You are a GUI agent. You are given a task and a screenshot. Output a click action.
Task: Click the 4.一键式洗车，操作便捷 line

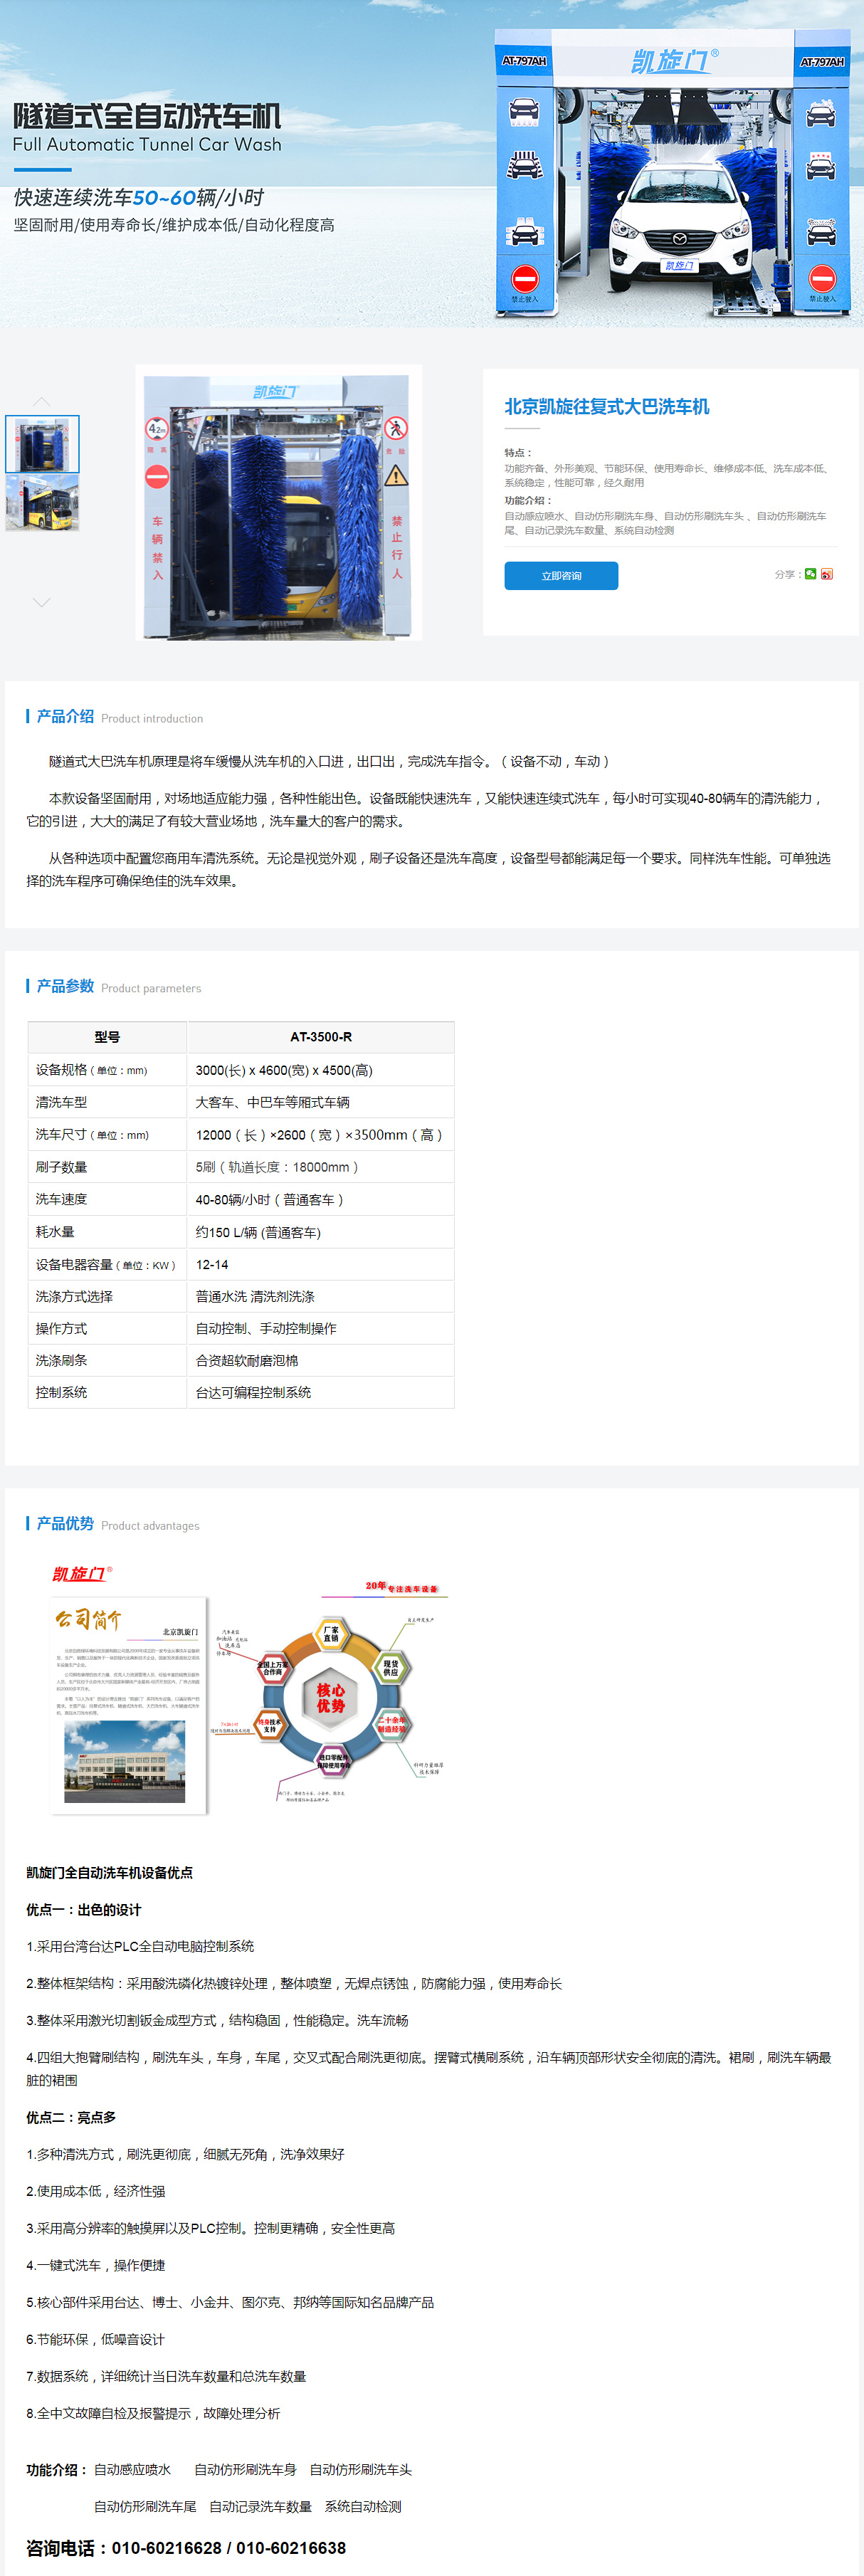[x=96, y=2265]
